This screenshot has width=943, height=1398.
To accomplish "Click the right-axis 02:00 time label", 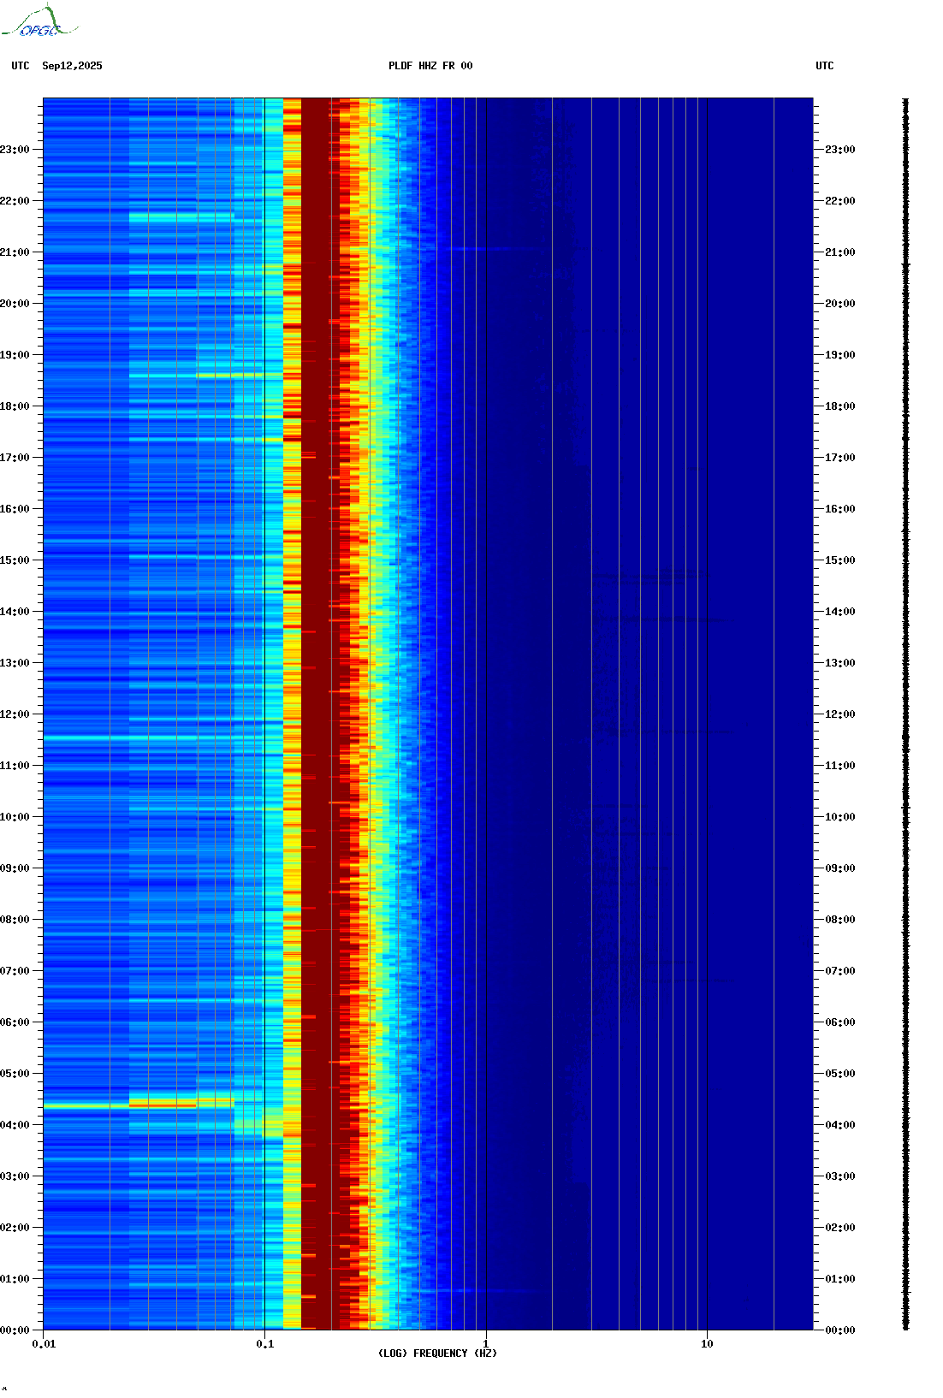I will point(840,1228).
